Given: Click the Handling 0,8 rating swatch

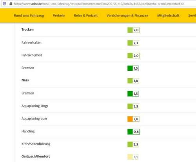Looking at the screenshot, I should click(x=134, y=132).
